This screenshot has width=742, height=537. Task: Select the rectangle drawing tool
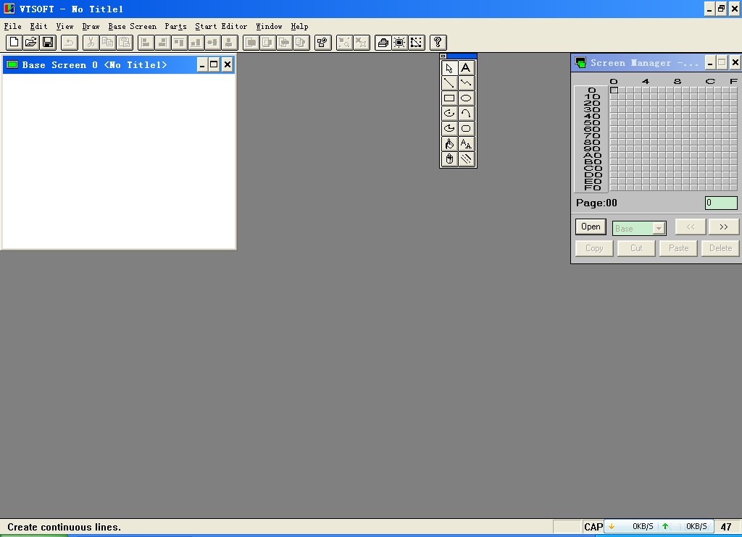(449, 98)
